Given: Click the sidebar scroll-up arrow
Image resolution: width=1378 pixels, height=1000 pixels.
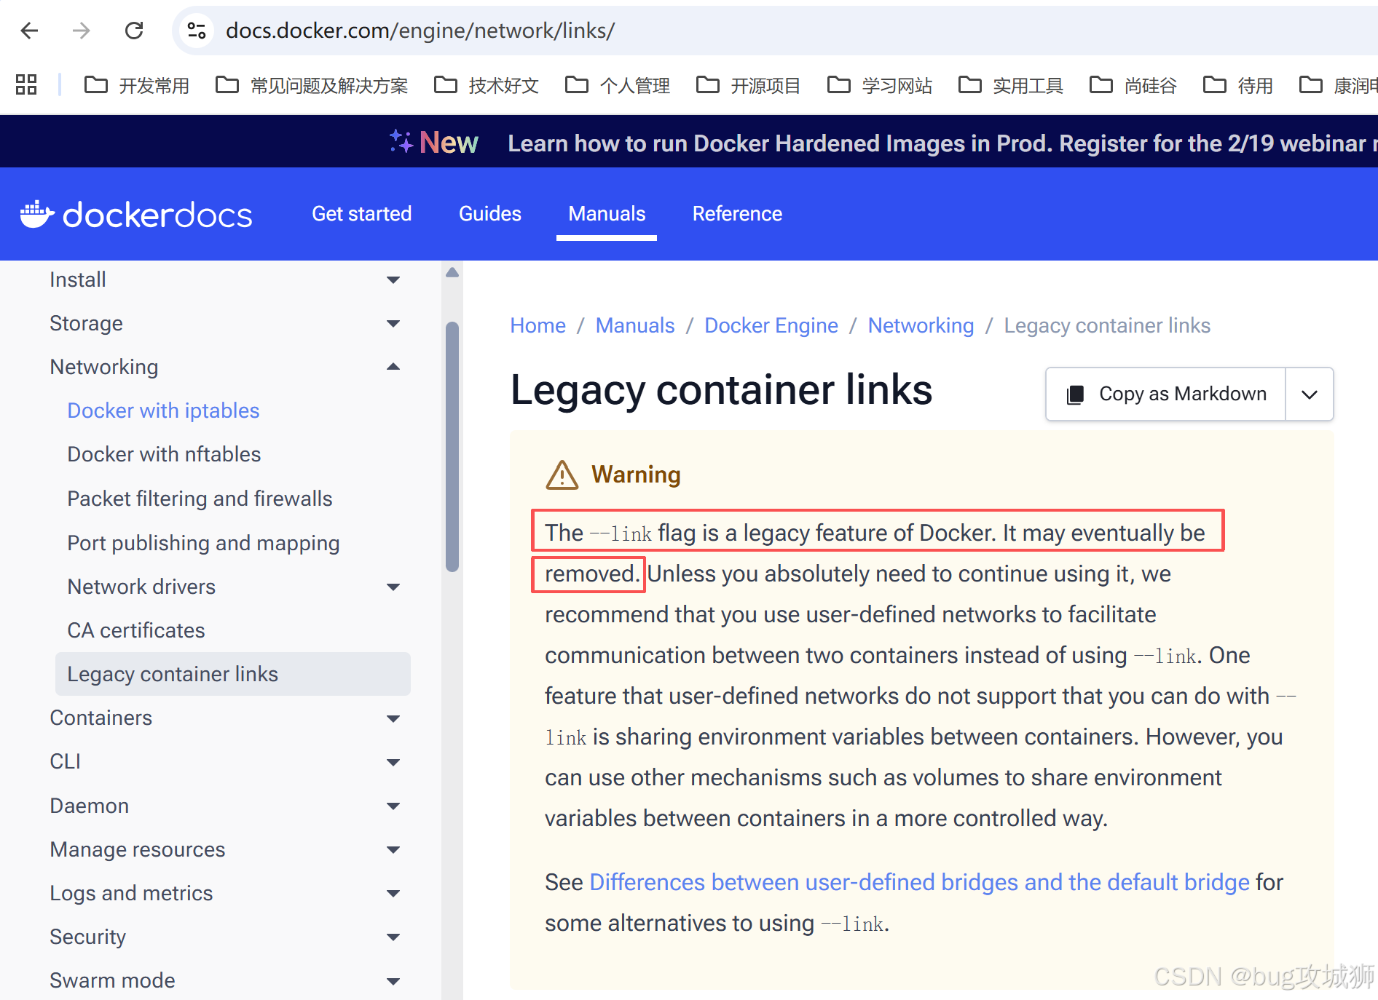Looking at the screenshot, I should [452, 272].
